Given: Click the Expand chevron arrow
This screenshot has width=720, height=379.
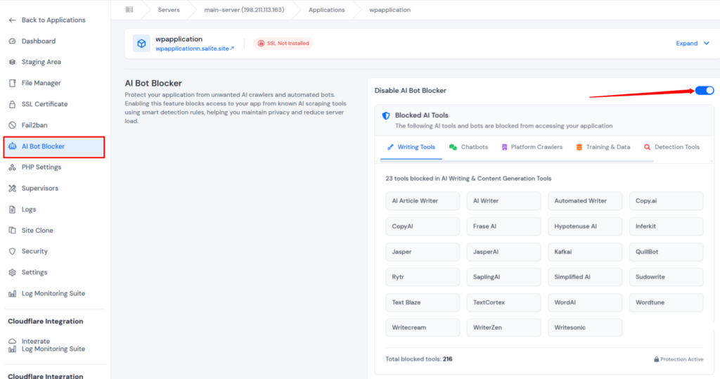Looking at the screenshot, I should click(707, 44).
